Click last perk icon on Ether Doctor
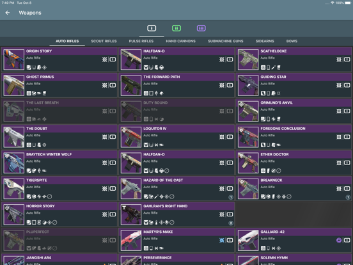The image size is (353, 265). point(278,170)
